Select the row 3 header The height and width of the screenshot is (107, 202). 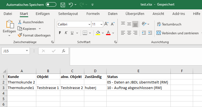click(x=3, y=88)
